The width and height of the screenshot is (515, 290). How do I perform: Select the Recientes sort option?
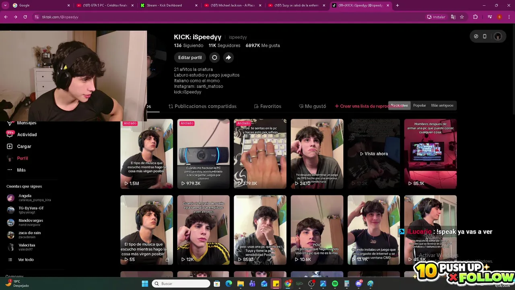(399, 106)
